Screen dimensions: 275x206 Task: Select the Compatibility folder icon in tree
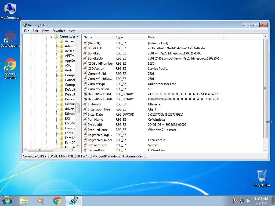click(x=61, y=75)
